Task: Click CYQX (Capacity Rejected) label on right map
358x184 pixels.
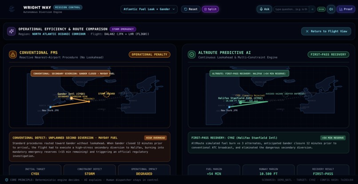Action: point(250,95)
